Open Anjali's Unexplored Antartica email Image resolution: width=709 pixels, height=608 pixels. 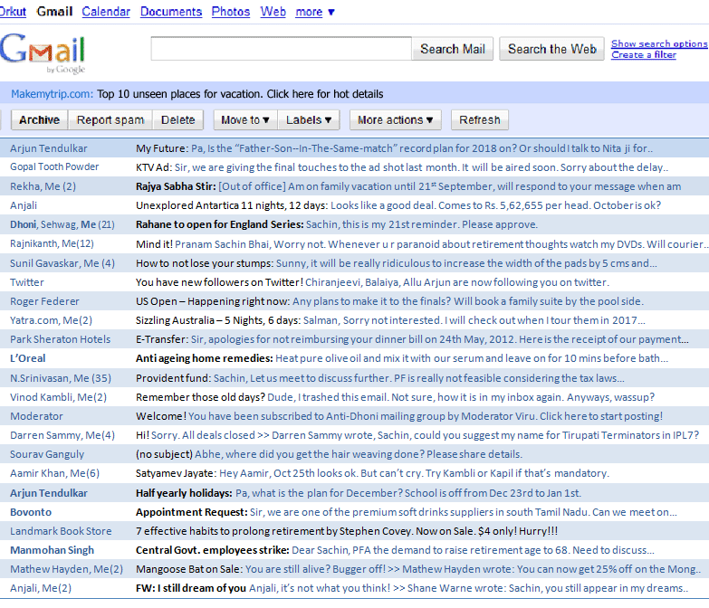[x=355, y=205]
